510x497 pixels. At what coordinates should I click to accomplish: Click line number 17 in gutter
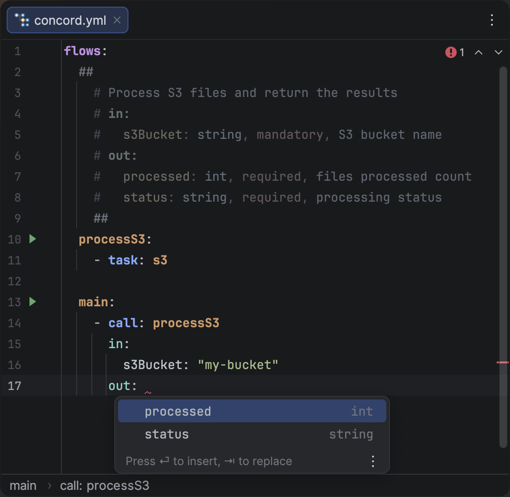pyautogui.click(x=15, y=386)
